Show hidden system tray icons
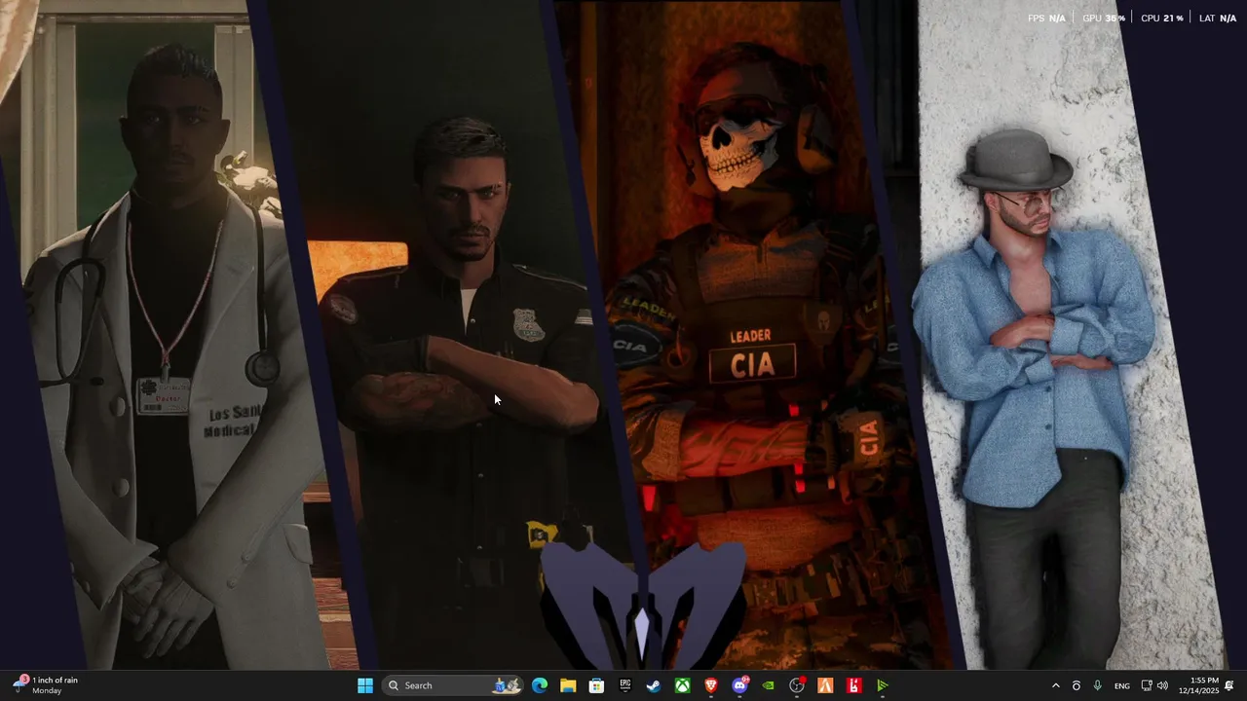 1055,685
